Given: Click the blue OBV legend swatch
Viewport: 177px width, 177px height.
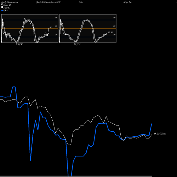Looking at the screenshot, I should [2, 11].
